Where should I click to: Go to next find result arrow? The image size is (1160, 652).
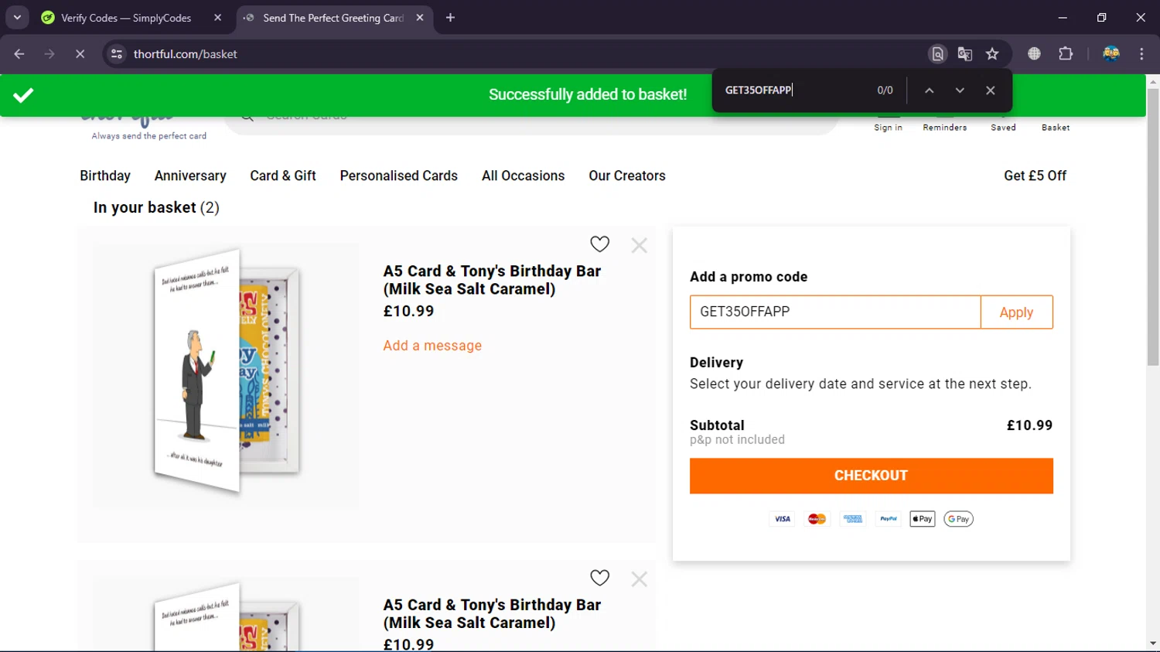[960, 90]
